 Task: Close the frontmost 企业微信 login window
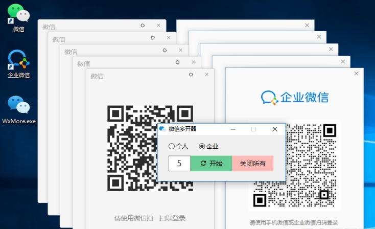(x=356, y=74)
